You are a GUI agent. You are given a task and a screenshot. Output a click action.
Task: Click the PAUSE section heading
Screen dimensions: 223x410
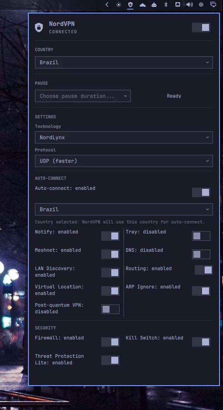(x=41, y=83)
